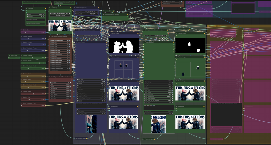The image size is (271, 145).
Task: Click guide_size field in blue Person Detailer 1
Action: pyautogui.click(x=91, y=79)
